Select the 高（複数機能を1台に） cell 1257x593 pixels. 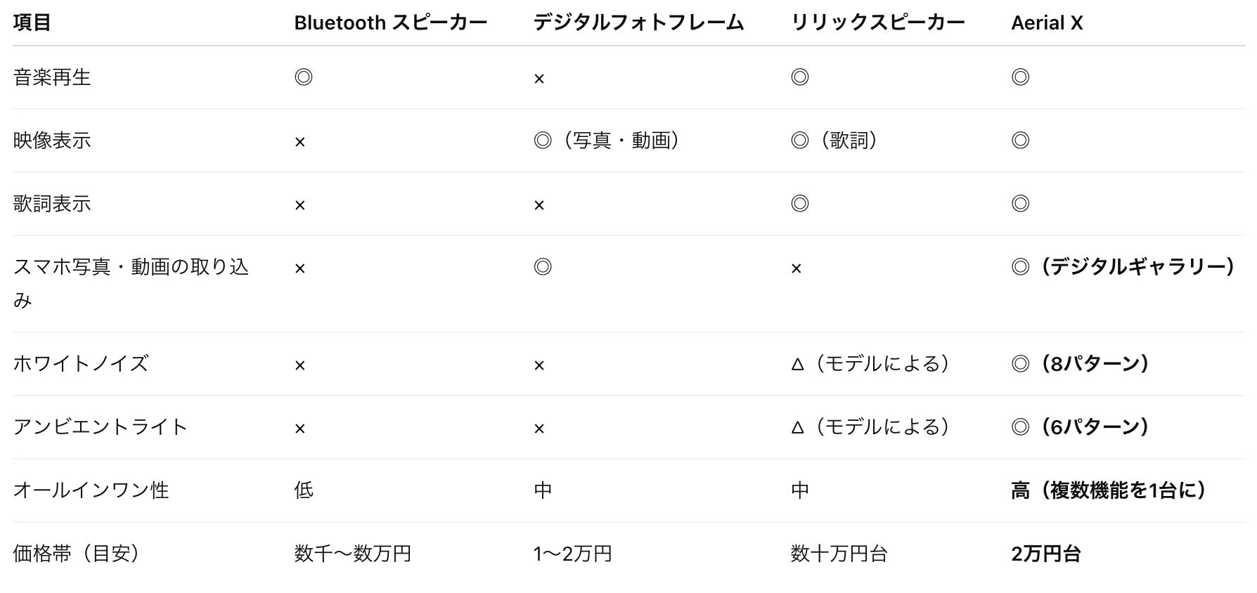[x=1109, y=490]
